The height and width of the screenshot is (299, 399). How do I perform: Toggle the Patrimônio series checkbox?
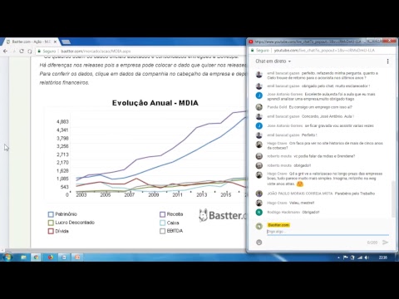[x=51, y=214]
